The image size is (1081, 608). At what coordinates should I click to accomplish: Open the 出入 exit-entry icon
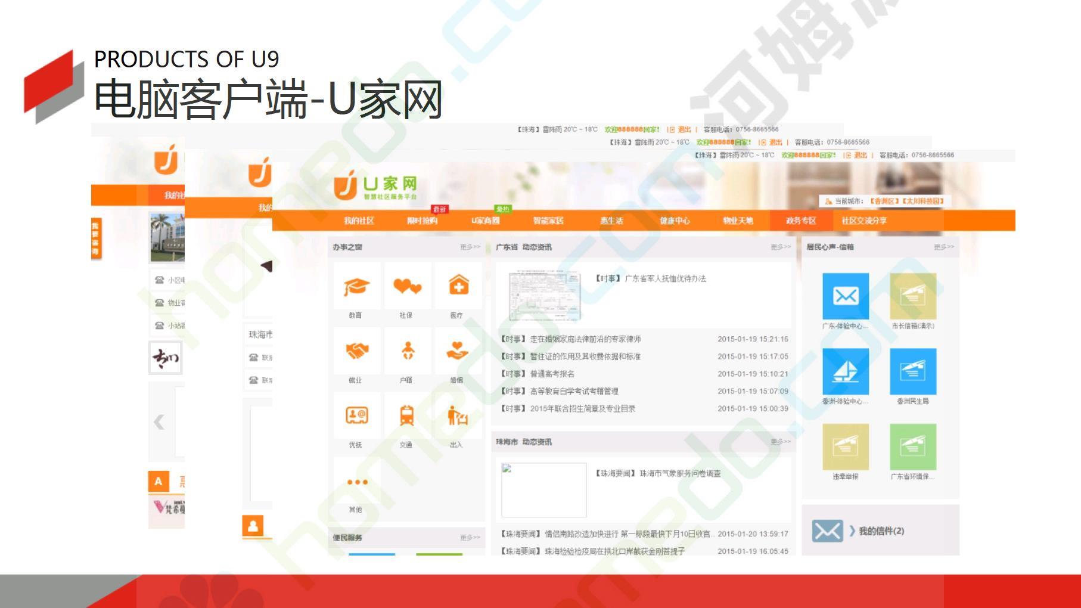pos(457,415)
